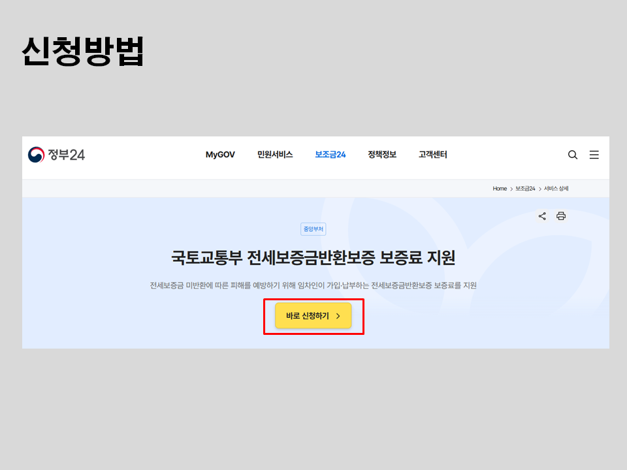Switch to the 민원서비스 section
The height and width of the screenshot is (470, 627).
(275, 155)
